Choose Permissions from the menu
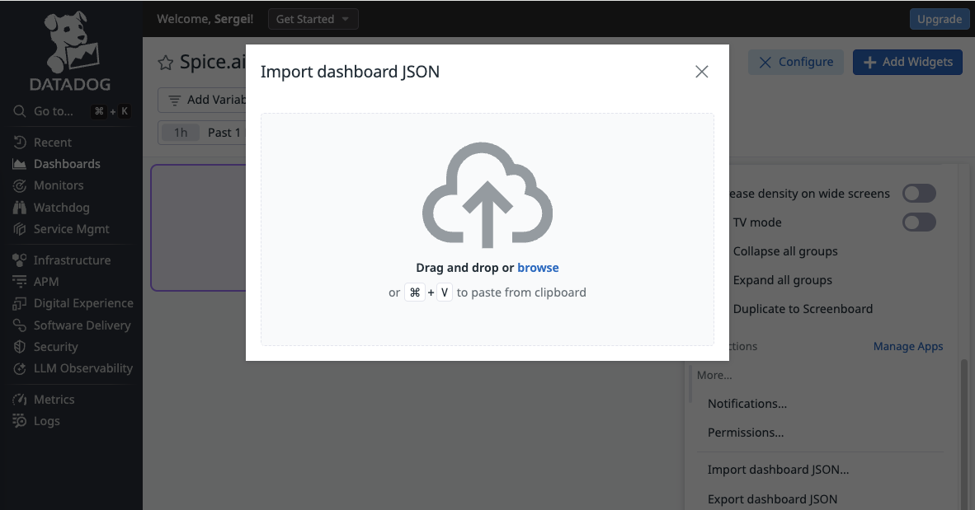Image resolution: width=975 pixels, height=510 pixels. click(x=746, y=433)
